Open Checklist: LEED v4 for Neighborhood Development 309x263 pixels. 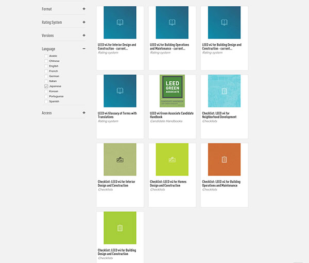[x=219, y=115]
